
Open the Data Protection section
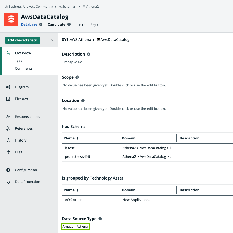point(27,182)
